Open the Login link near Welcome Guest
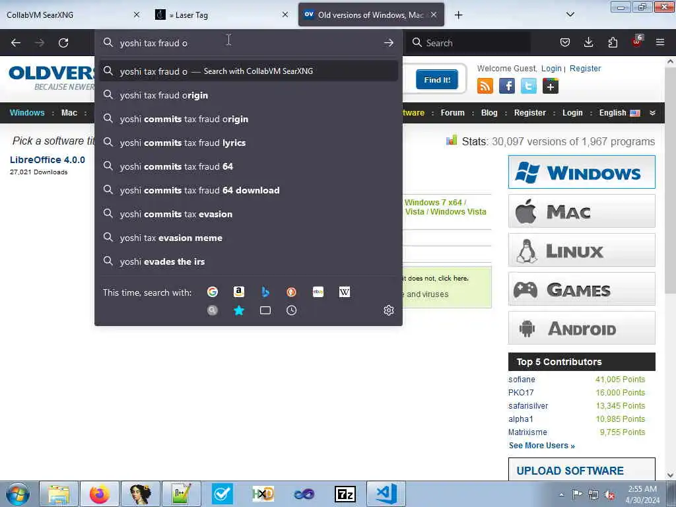Screen dimensions: 676x507 click(x=551, y=68)
